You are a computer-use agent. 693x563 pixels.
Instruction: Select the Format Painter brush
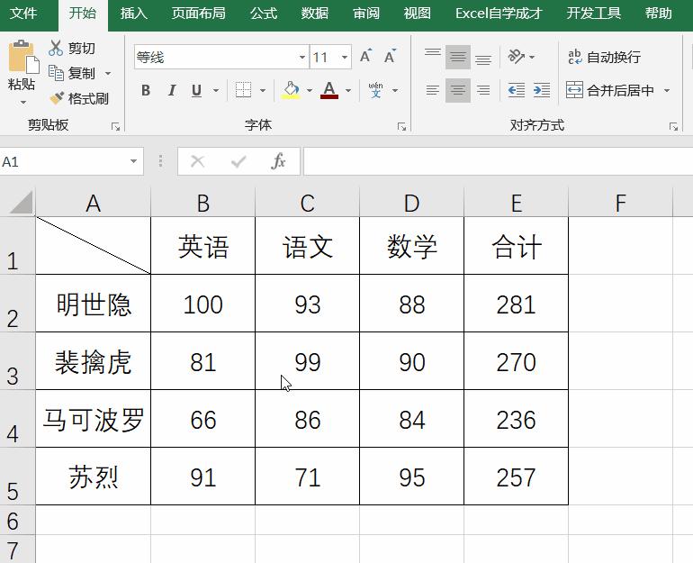tap(57, 98)
